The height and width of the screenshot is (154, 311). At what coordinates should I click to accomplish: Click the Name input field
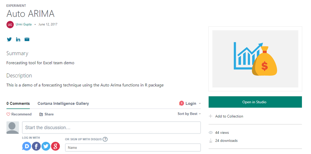(x=133, y=147)
